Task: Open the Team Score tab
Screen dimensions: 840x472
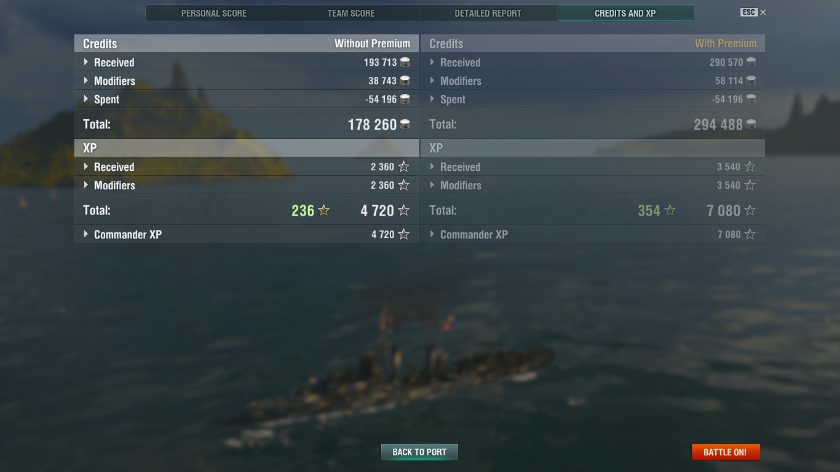Action: [351, 13]
